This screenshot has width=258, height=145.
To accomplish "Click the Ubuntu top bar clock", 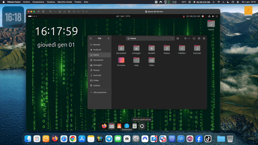I will 123,16.
